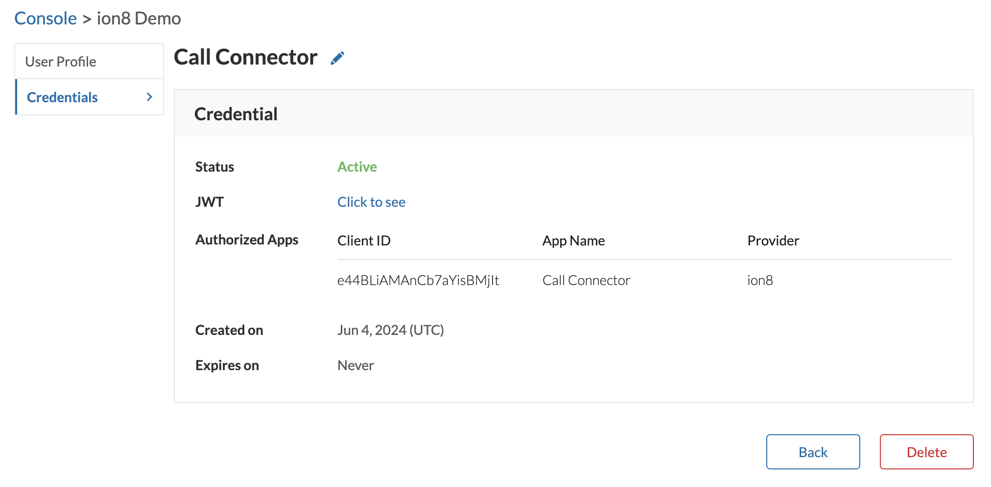Expand the Credentials chevron arrow

(x=149, y=97)
